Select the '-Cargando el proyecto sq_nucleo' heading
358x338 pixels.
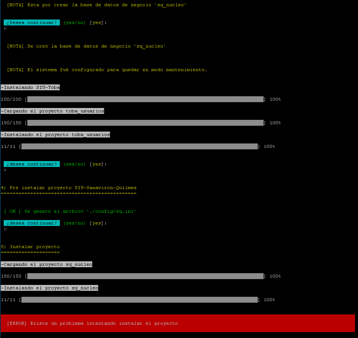point(47,264)
